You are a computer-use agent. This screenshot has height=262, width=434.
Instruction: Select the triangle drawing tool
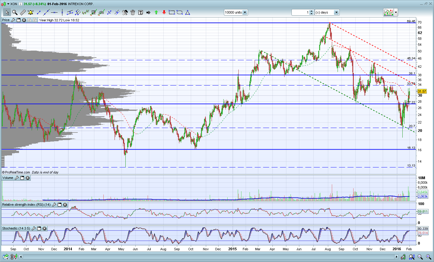[x=187, y=12]
